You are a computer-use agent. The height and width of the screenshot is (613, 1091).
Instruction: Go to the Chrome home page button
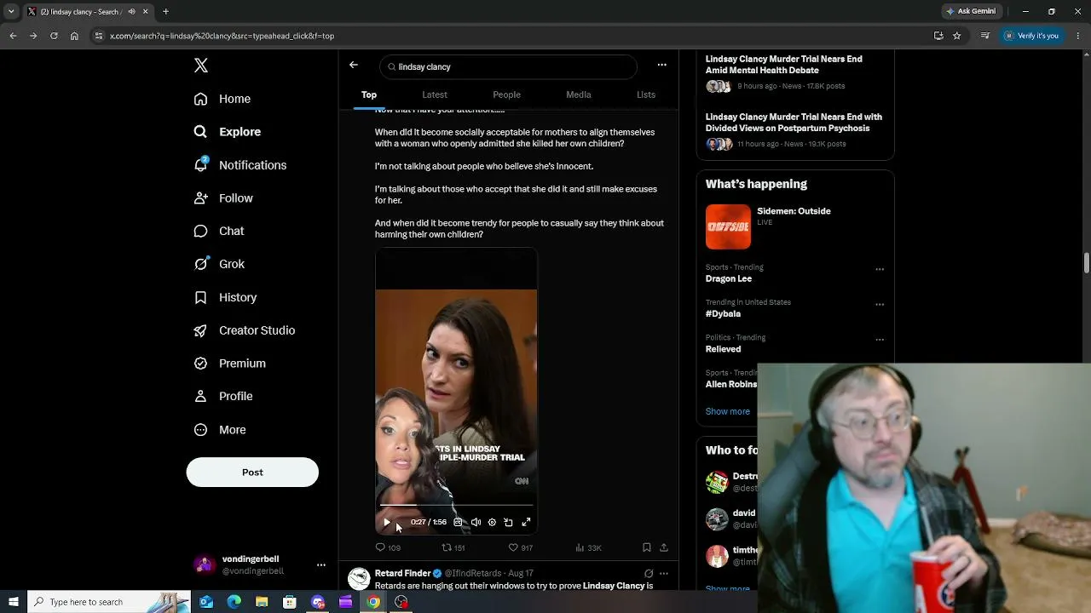74,36
